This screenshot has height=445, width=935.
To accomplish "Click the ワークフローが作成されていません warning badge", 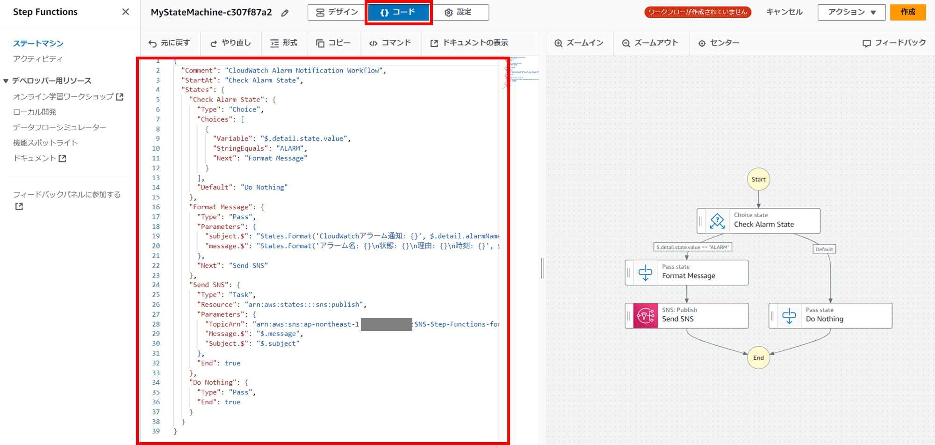I will (x=698, y=12).
